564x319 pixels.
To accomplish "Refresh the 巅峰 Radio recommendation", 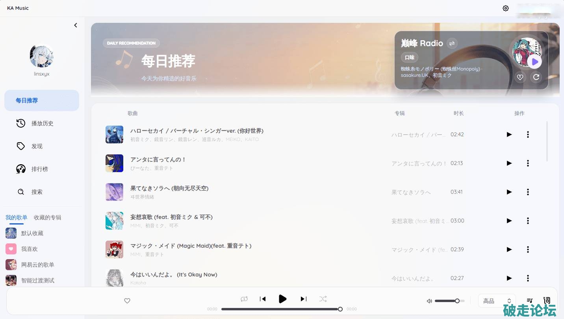I will click(x=536, y=77).
